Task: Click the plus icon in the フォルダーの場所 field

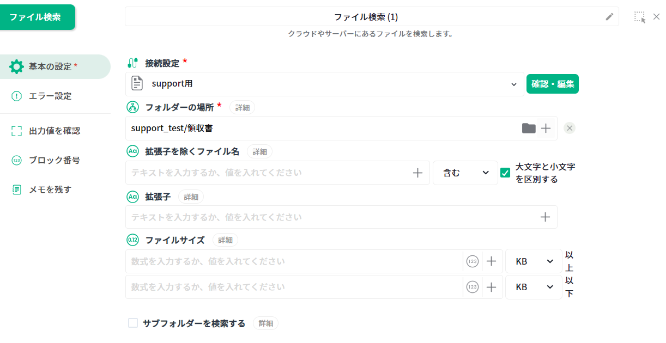Action: pyautogui.click(x=546, y=128)
